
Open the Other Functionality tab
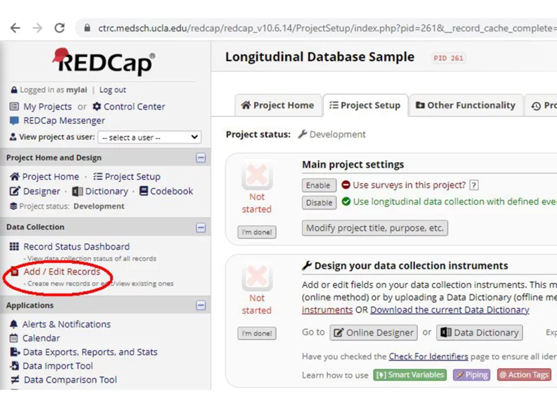(466, 105)
